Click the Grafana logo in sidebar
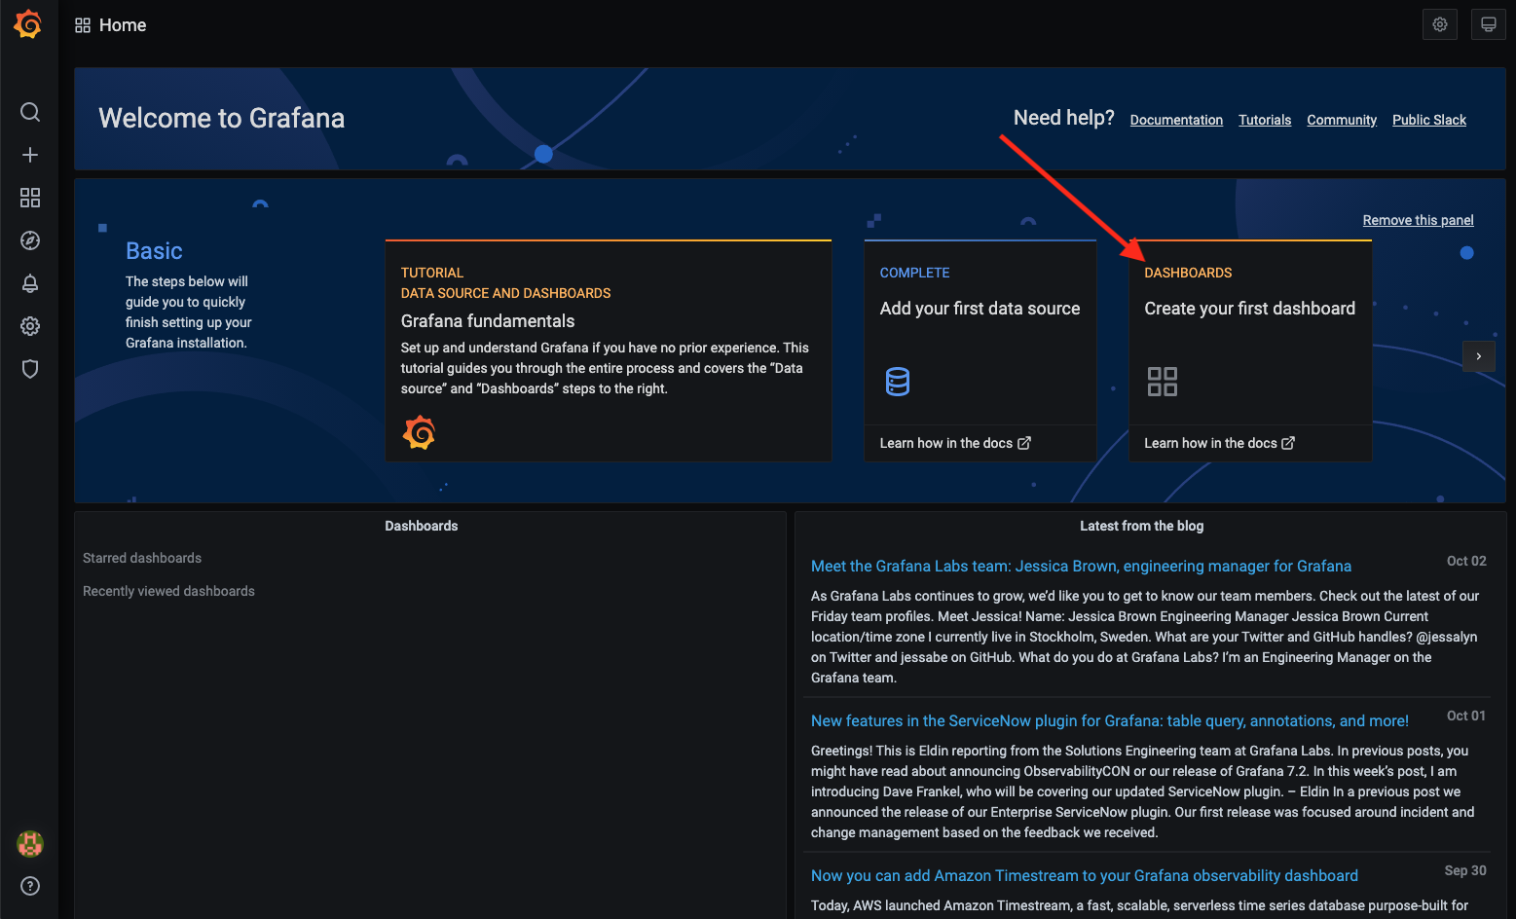The height and width of the screenshot is (919, 1516). [x=28, y=24]
